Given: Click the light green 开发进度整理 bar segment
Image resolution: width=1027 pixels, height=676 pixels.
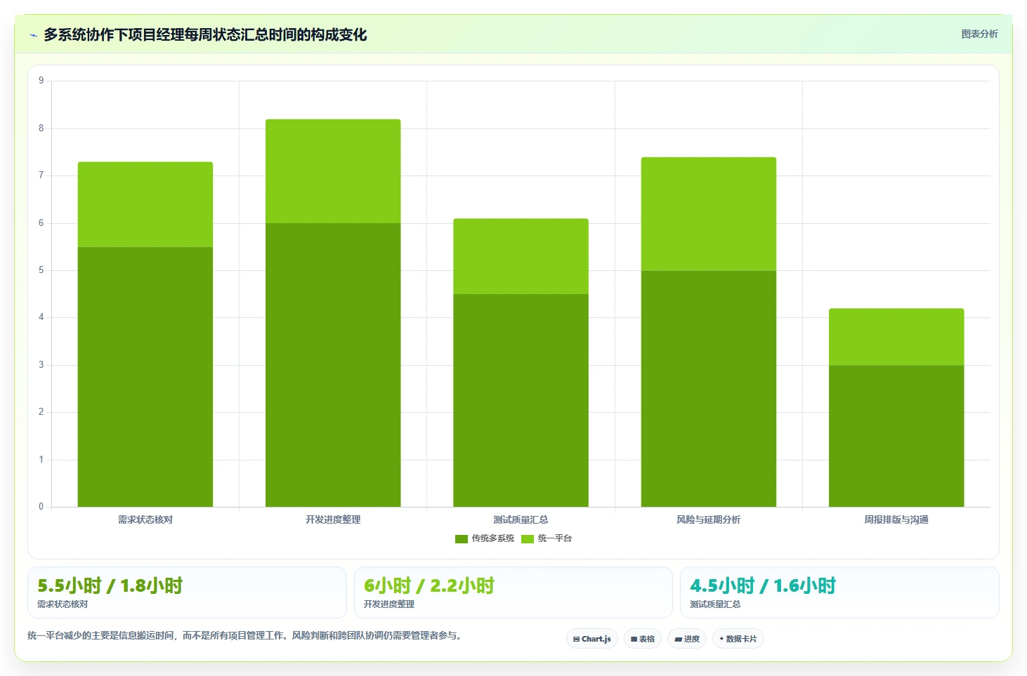Looking at the screenshot, I should pos(333,171).
